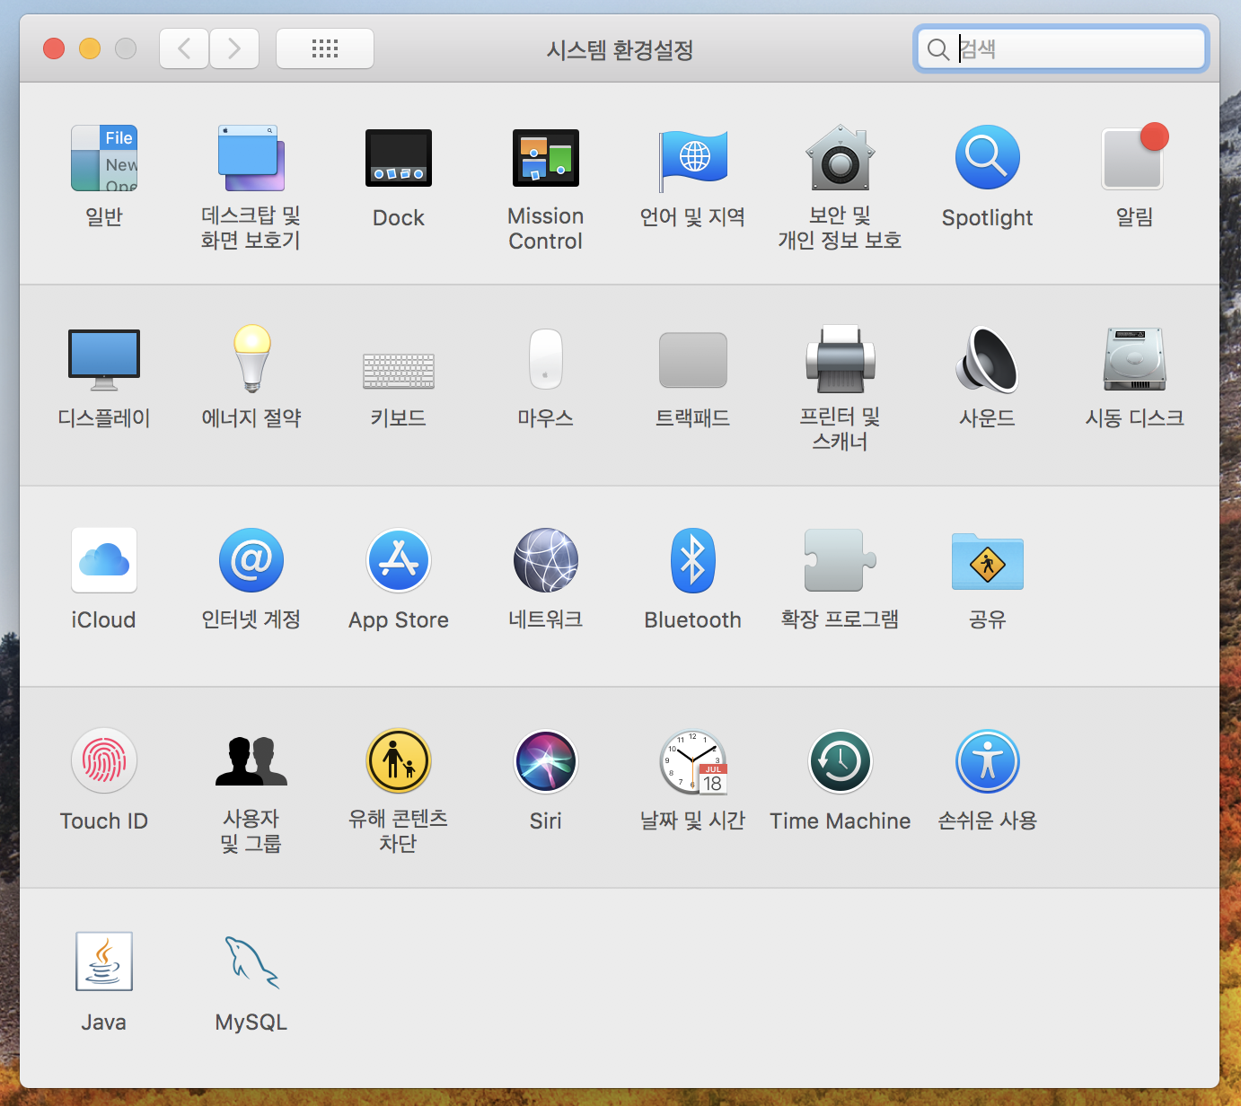The width and height of the screenshot is (1241, 1106).
Task: Focus the 검색 search field
Action: tap(1061, 48)
